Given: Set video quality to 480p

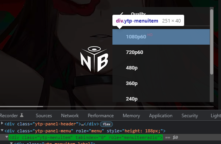Looking at the screenshot, I should (161, 68).
